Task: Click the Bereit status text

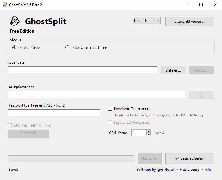Action: [13, 170]
